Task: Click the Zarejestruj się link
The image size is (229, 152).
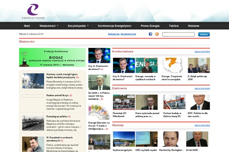Action: point(128,34)
